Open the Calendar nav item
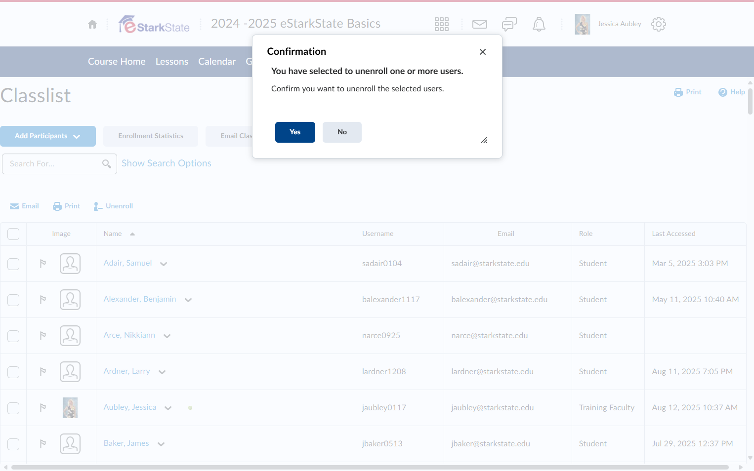Screen dimensions: 754x471 click(x=217, y=62)
